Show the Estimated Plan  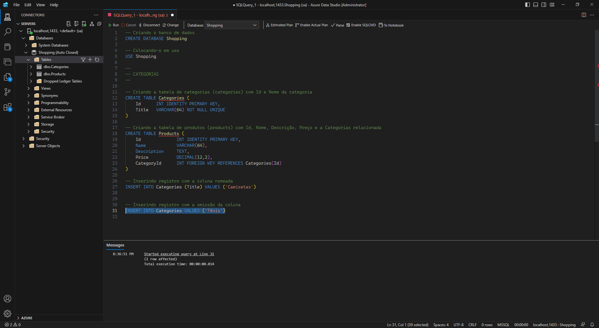tap(279, 25)
